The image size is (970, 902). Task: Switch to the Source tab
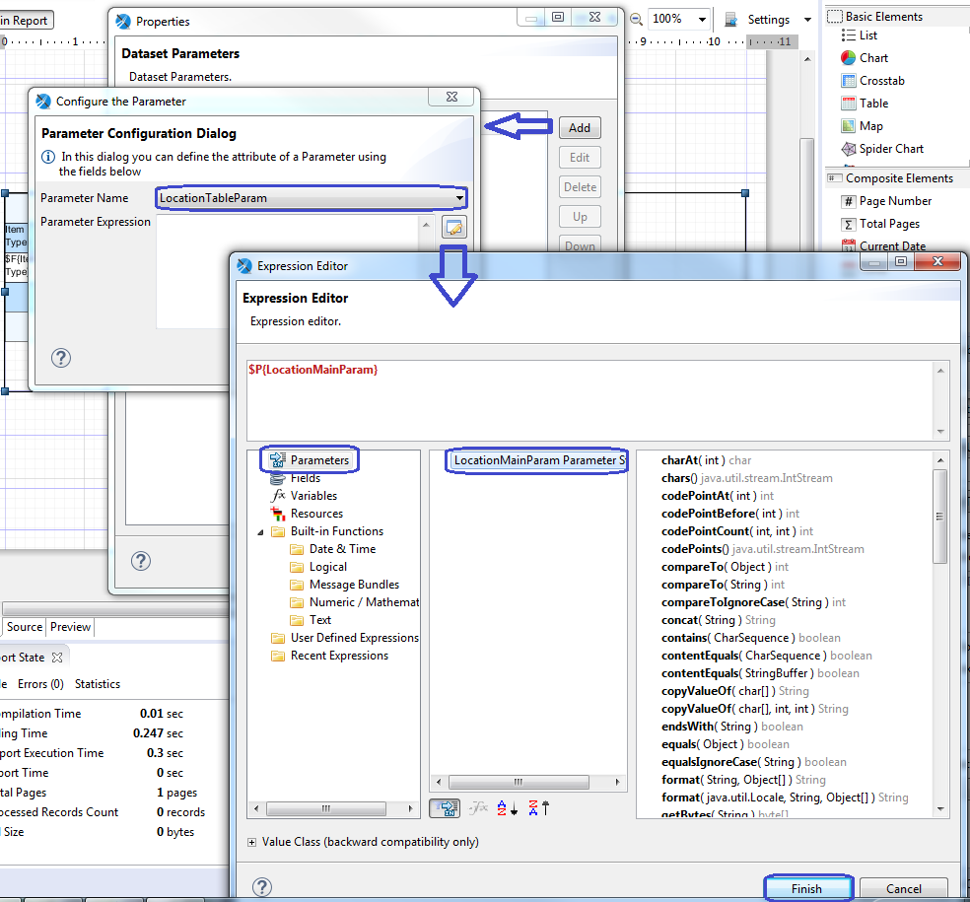click(25, 627)
